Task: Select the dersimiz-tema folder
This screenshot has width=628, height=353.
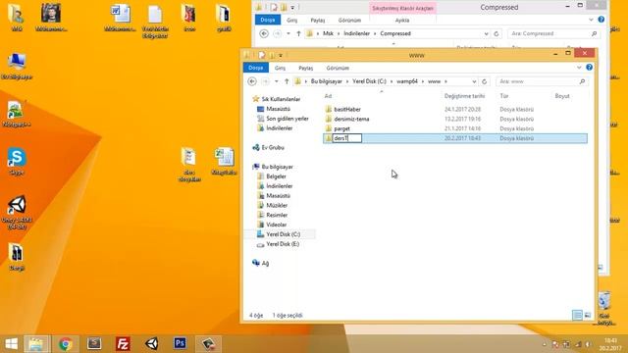Action: [351, 119]
